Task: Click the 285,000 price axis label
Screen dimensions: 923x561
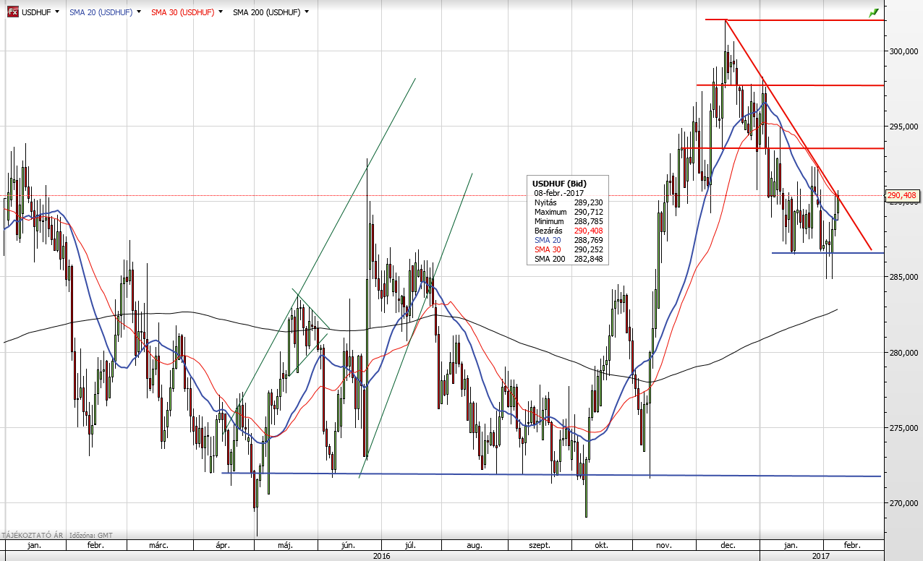Action: 902,277
